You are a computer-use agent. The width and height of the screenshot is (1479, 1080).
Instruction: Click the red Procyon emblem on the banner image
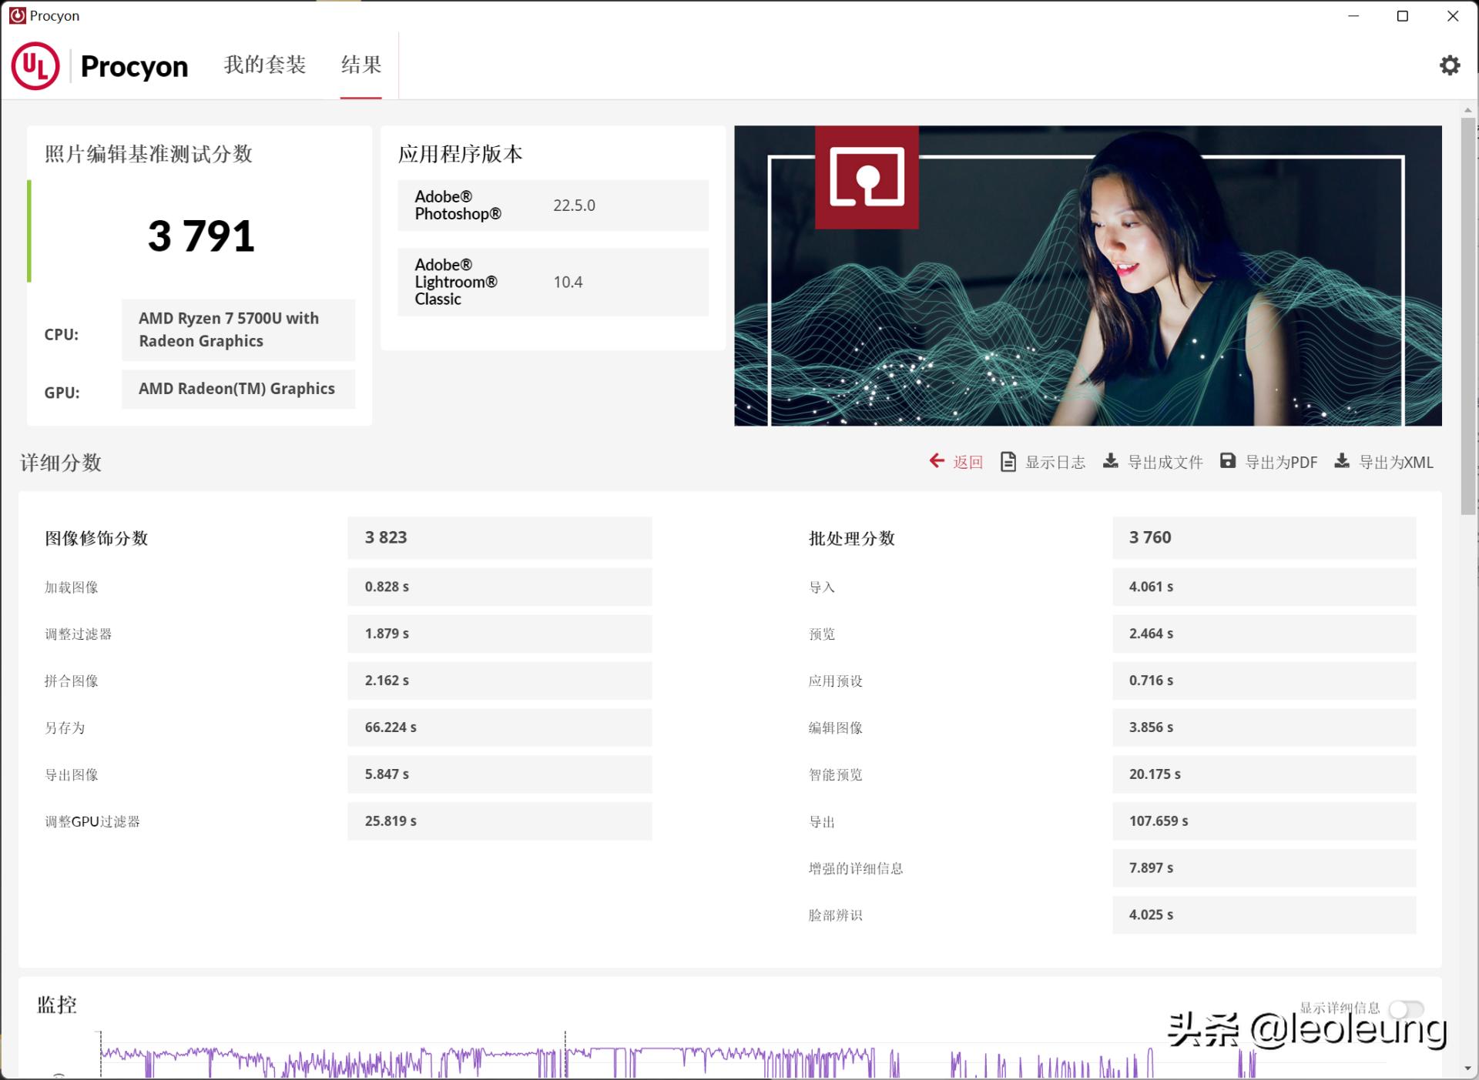click(867, 178)
